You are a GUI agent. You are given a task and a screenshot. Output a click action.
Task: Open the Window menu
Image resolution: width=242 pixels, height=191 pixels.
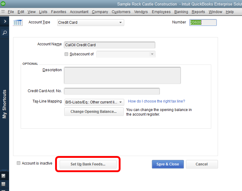[216, 12]
